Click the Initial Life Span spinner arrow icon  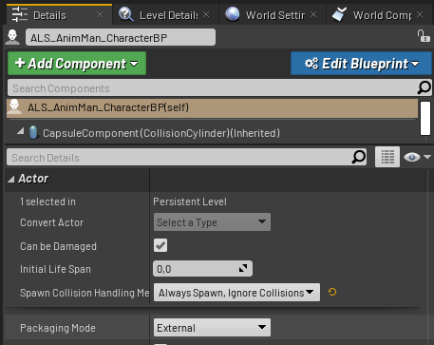[x=243, y=269]
